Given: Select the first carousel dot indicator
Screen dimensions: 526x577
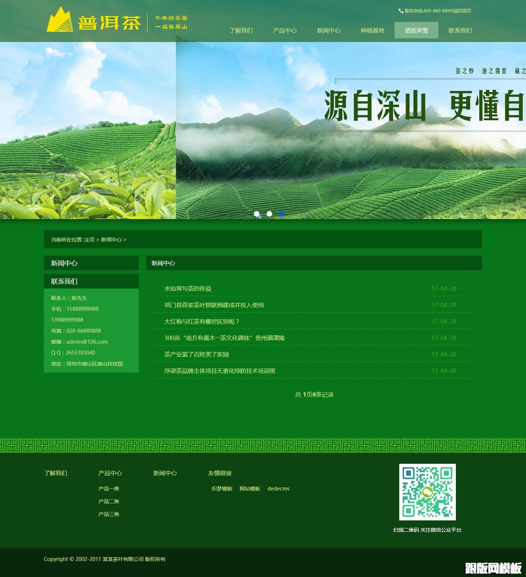Looking at the screenshot, I should click(257, 214).
